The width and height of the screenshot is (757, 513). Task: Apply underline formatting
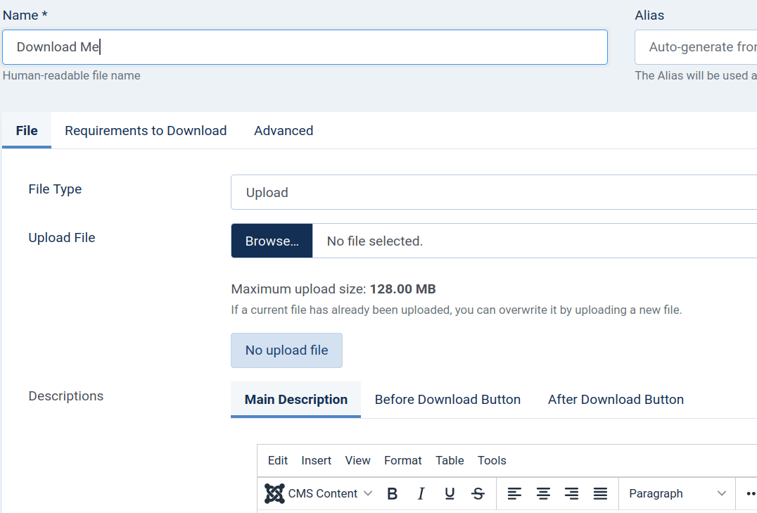pyautogui.click(x=450, y=494)
